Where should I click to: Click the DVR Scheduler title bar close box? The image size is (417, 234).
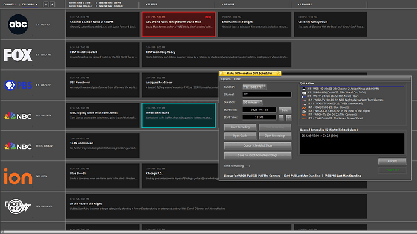(222, 73)
